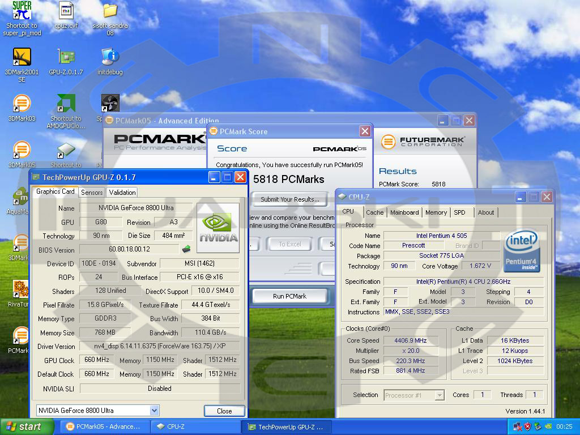Switch to the About tab in CPU-Z
The height and width of the screenshot is (435, 580).
485,212
